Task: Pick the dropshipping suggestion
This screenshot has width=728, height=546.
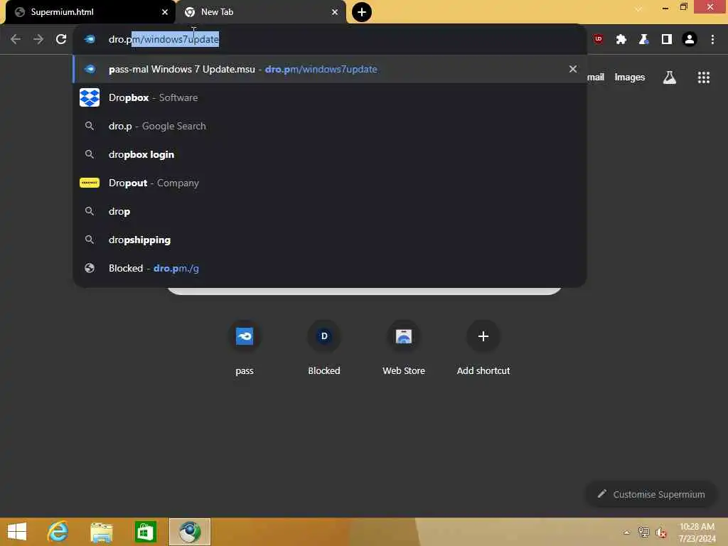Action: pos(330,240)
